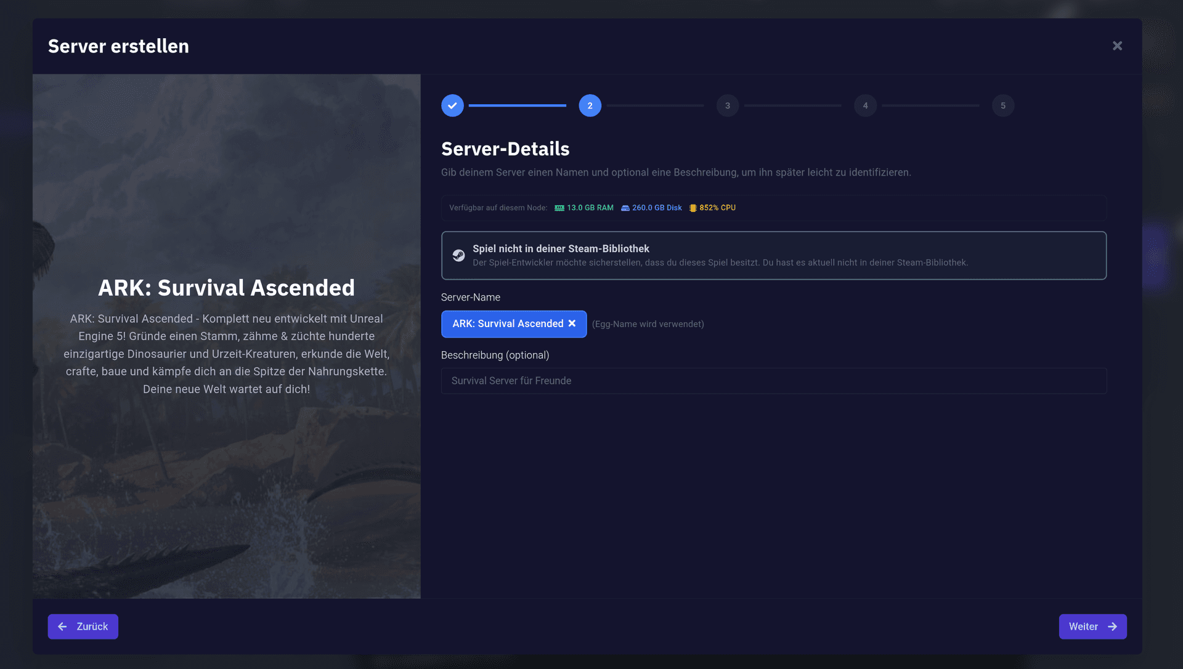This screenshot has height=669, width=1183.
Task: Click the Egg-Name wird verwendet hint
Action: pos(648,324)
